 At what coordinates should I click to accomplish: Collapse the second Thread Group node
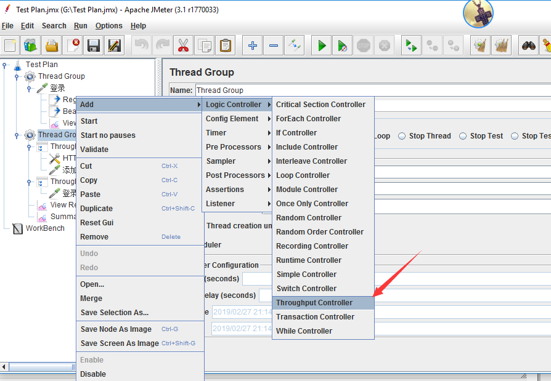(17, 135)
